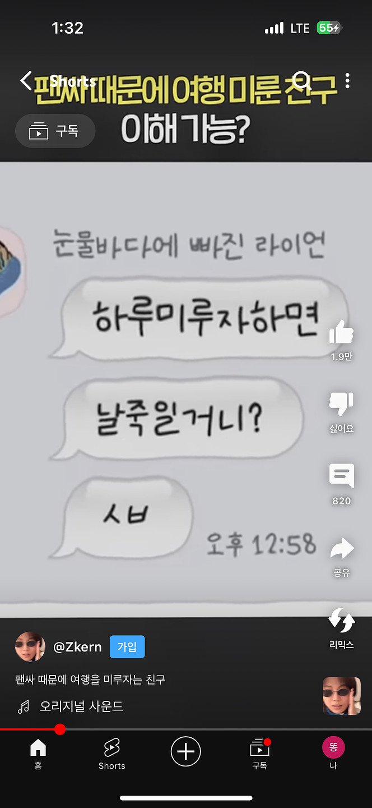This screenshot has width=372, height=808.
Task: Open the 오리지널 사운드 audio link
Action: point(81,706)
